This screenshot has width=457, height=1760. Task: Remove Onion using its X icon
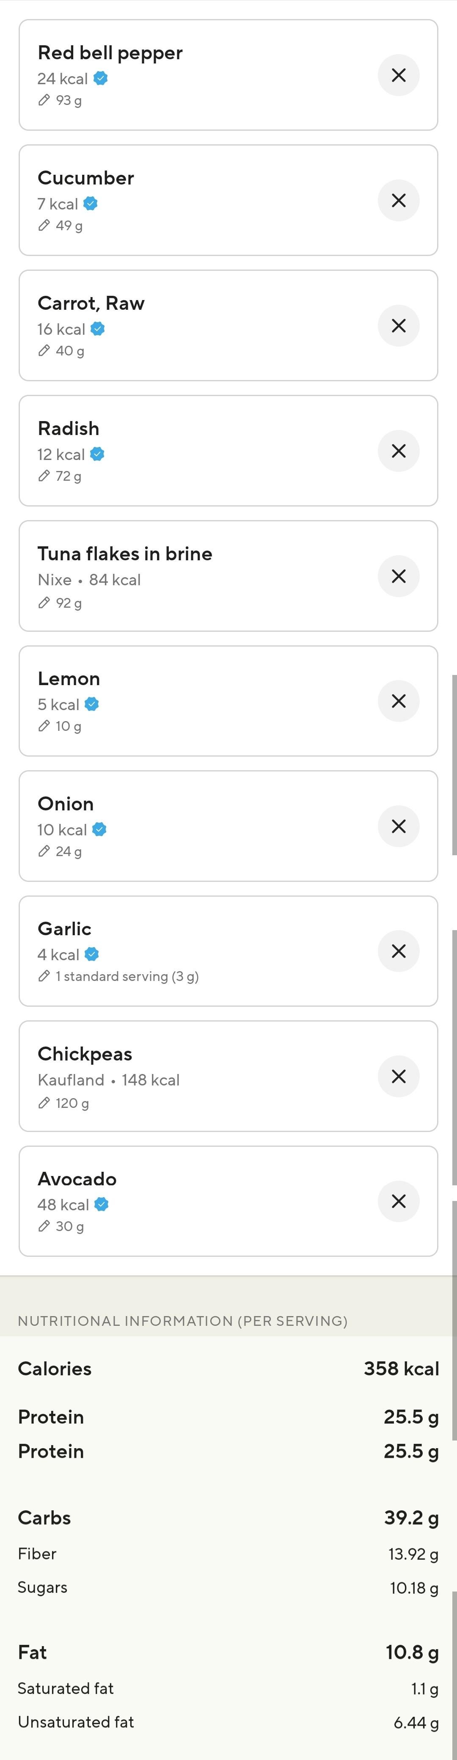coord(398,826)
